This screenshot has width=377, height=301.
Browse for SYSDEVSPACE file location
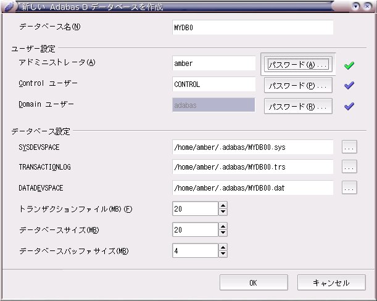(349, 147)
